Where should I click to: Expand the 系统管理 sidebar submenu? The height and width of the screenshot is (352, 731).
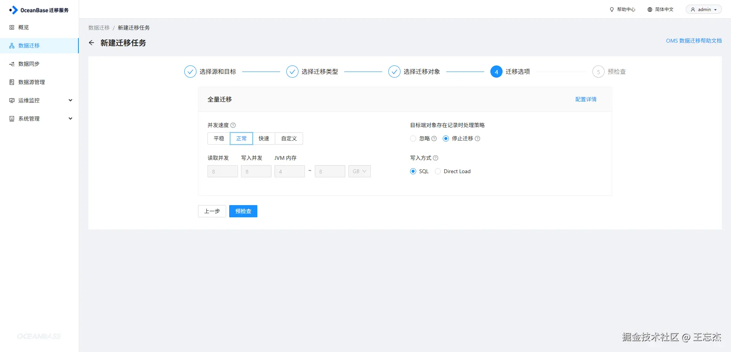[70, 119]
